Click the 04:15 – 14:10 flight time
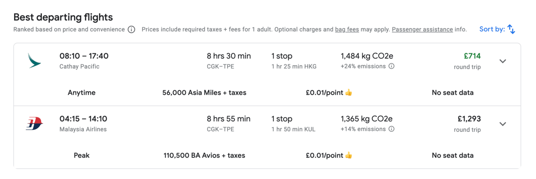 pos(83,119)
